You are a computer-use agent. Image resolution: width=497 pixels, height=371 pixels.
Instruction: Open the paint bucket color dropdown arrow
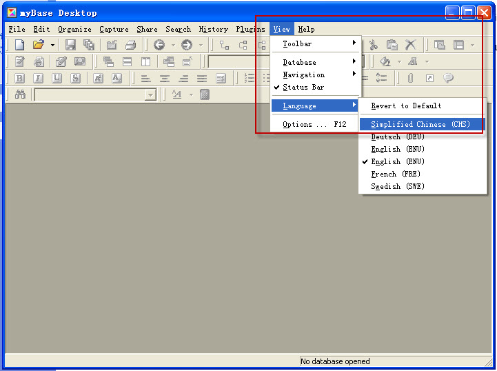(399, 61)
